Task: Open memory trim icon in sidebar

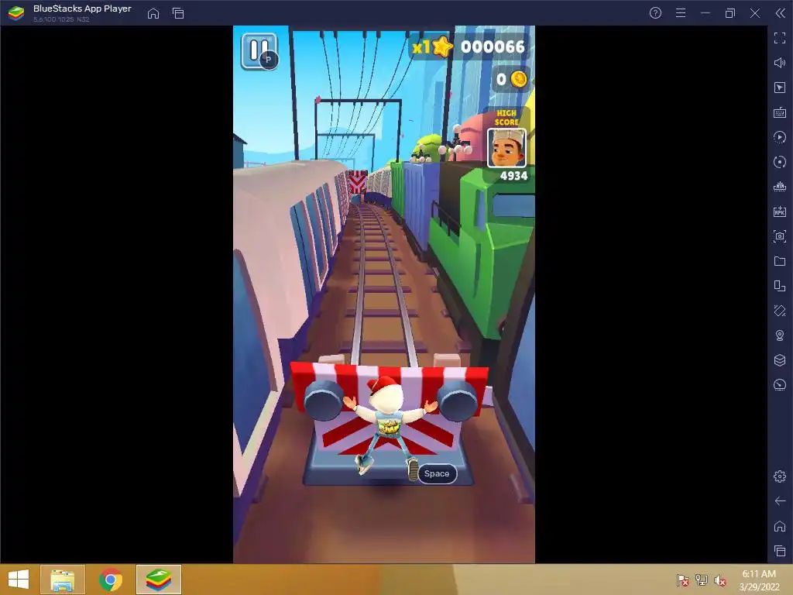Action: (x=780, y=187)
